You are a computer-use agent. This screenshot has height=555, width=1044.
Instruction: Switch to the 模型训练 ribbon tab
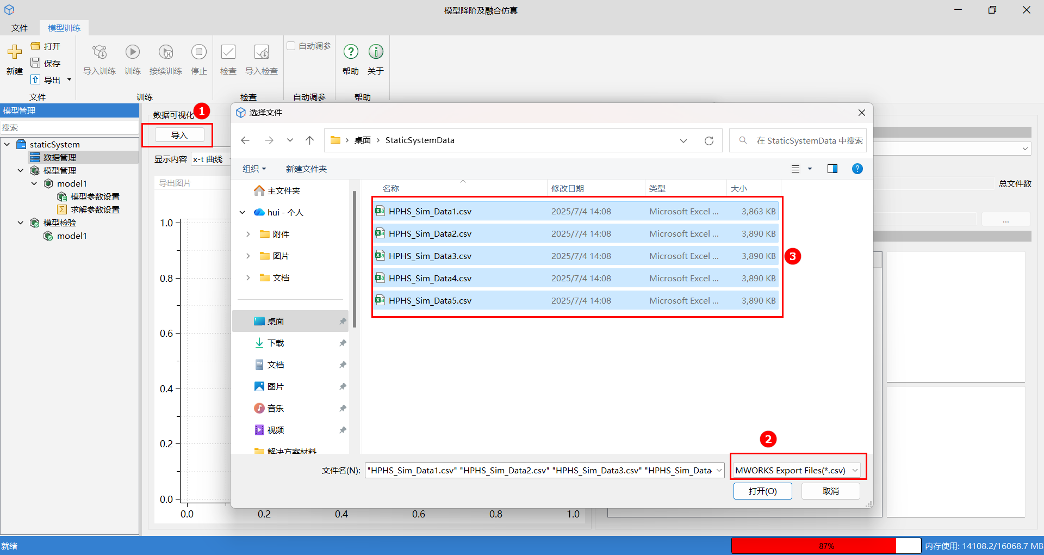(64, 28)
